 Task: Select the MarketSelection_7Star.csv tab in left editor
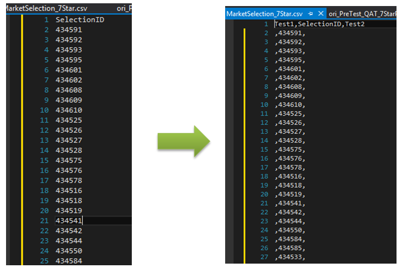pos(45,8)
